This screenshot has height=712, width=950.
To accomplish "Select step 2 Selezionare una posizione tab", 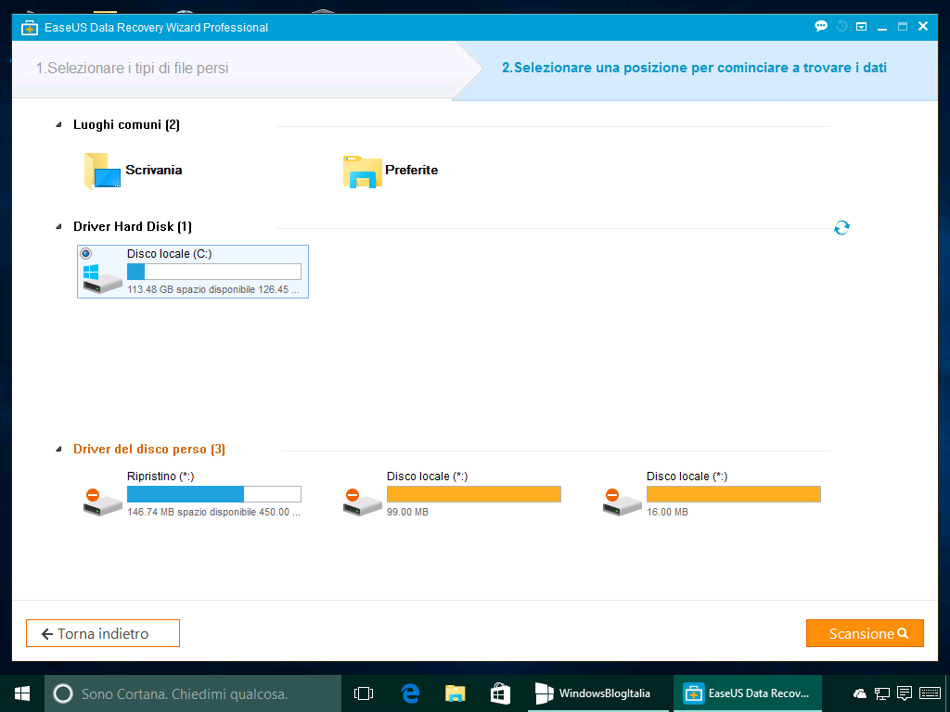I will click(x=694, y=68).
